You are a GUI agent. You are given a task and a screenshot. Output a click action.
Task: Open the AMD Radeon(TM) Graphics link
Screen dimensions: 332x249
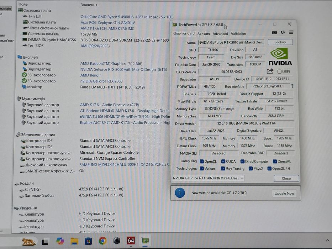(111, 64)
